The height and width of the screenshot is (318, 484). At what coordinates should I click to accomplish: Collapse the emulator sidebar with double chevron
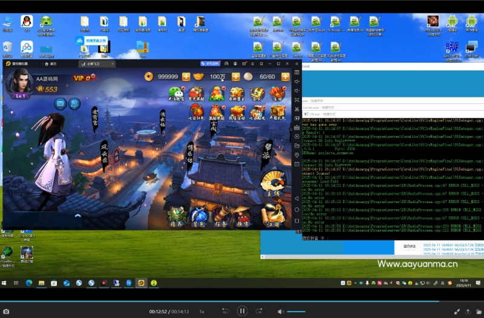[x=297, y=64]
